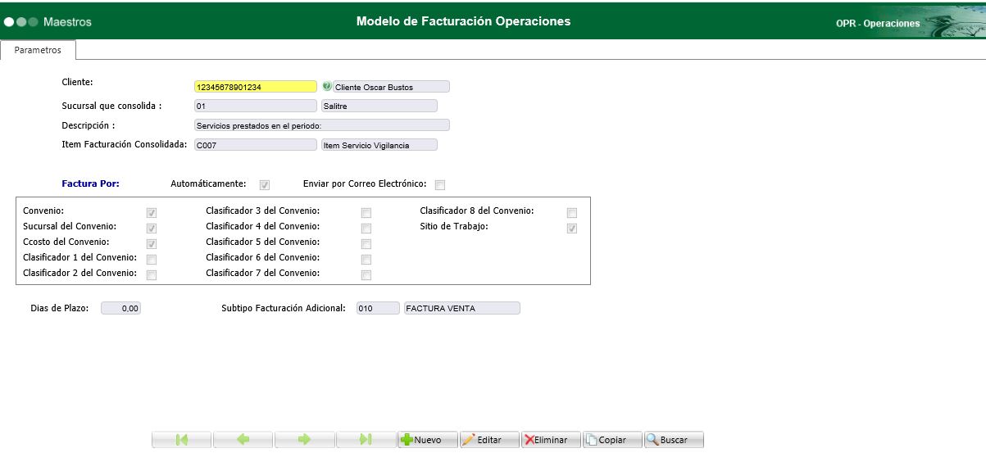The height and width of the screenshot is (471, 986).
Task: Check Clasificador 8 del Convenio
Action: pyautogui.click(x=572, y=213)
